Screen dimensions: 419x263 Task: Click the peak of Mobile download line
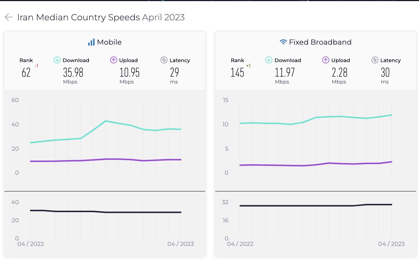coord(105,121)
